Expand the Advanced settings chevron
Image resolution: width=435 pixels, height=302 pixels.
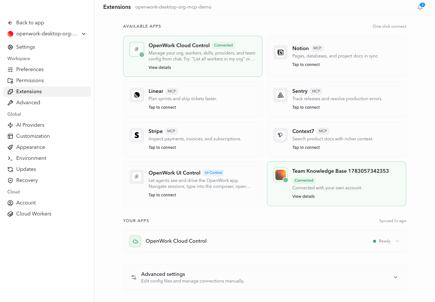pos(396,277)
